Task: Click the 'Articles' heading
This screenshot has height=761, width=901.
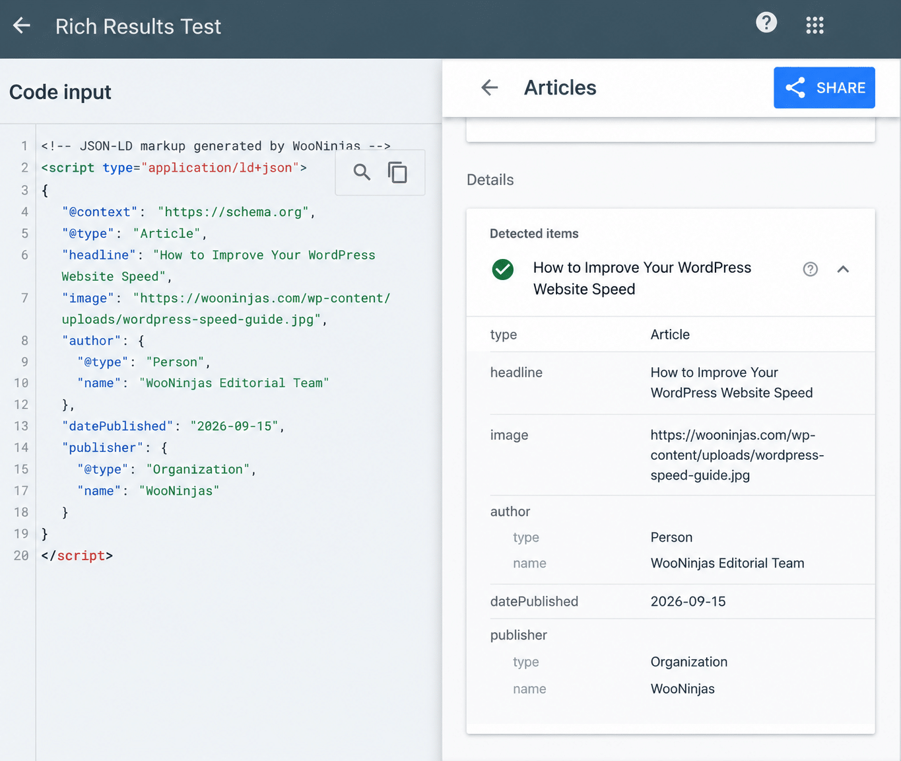Action: point(560,87)
